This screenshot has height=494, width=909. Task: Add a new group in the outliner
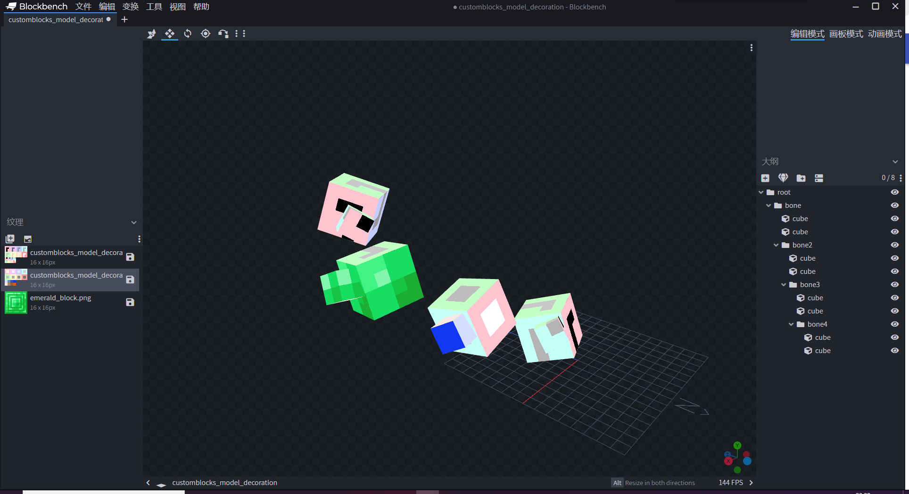tap(801, 178)
